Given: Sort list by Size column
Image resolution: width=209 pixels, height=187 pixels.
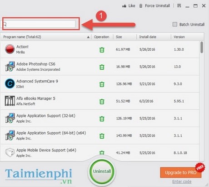Looking at the screenshot, I should point(119,37).
